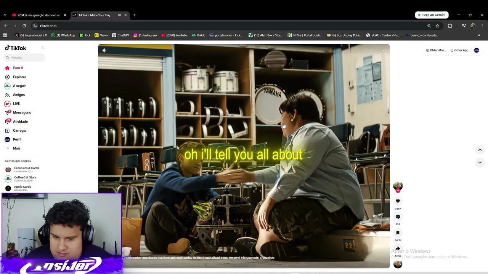Save the video with the bookmark icon

point(398,233)
